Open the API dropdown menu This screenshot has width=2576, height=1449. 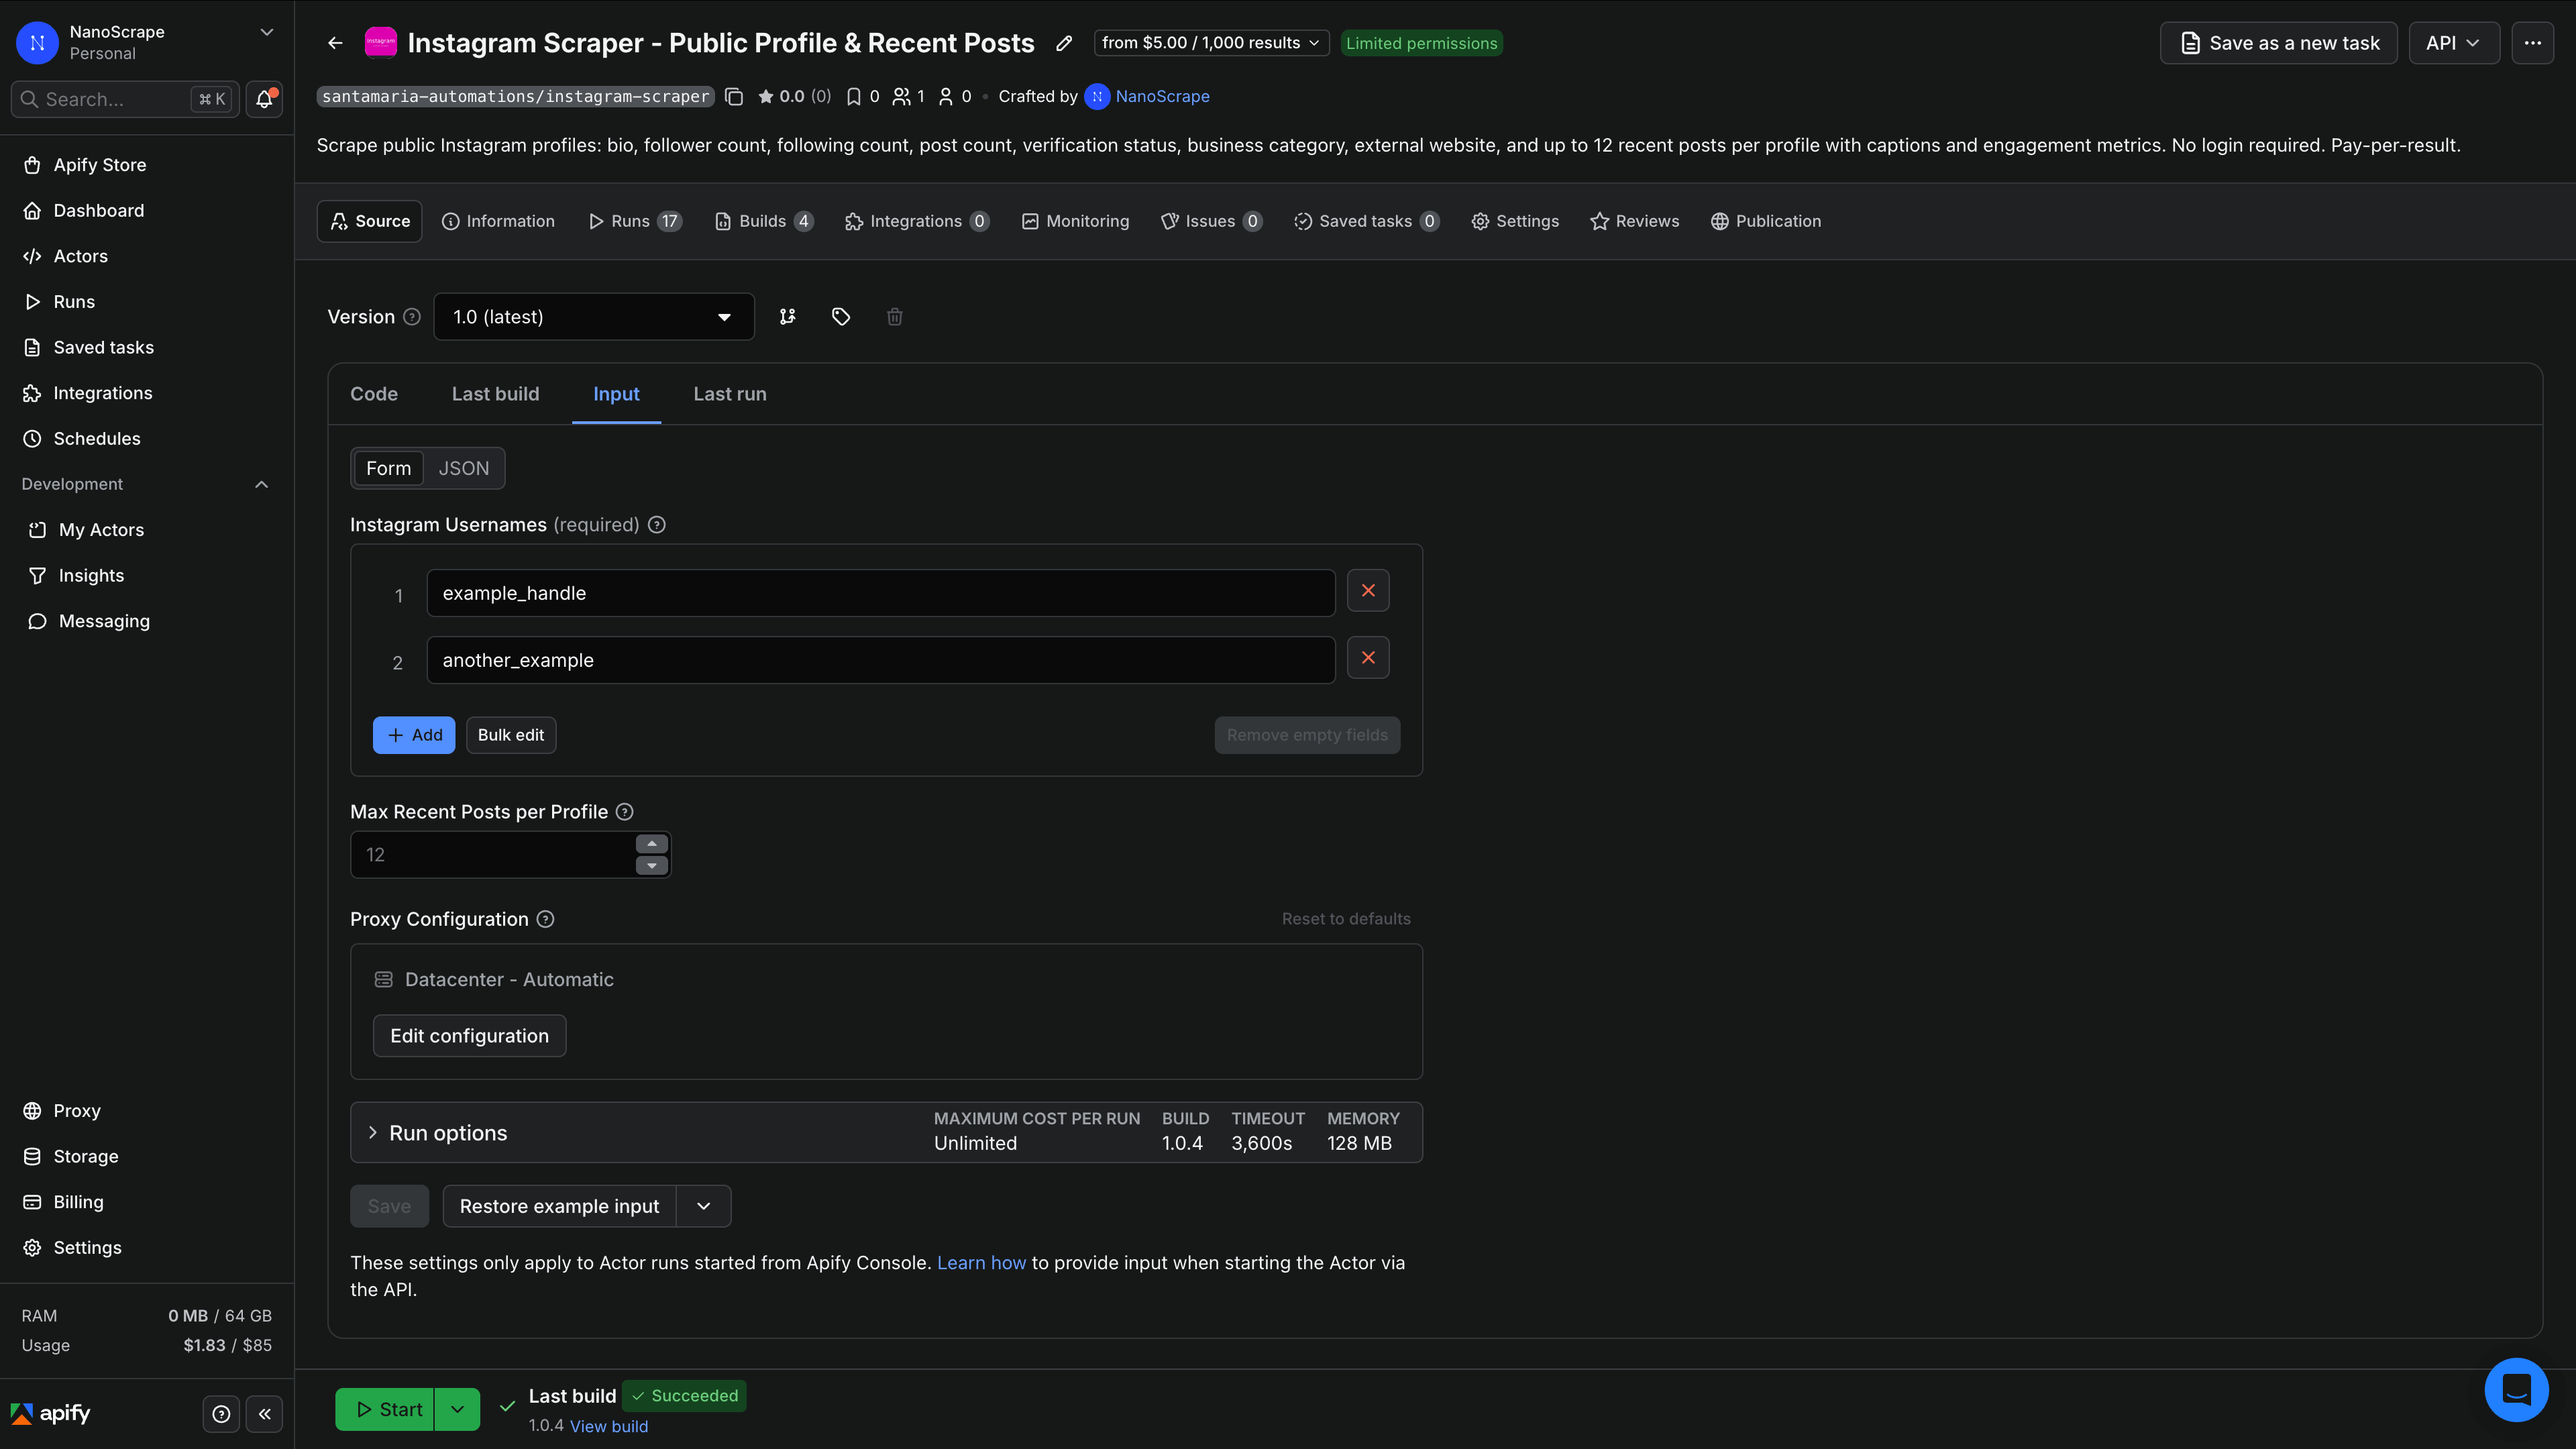(x=2454, y=43)
